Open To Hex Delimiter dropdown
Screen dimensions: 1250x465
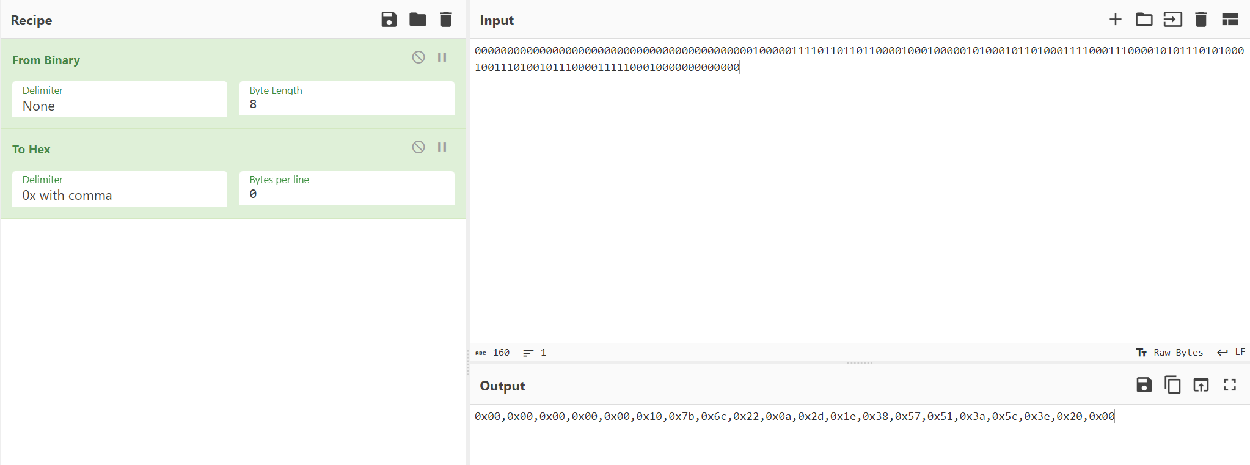(120, 189)
